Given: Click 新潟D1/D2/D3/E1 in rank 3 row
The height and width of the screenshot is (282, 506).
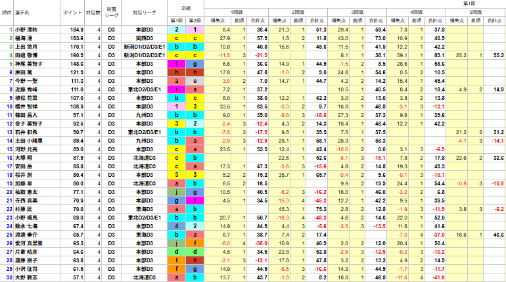Looking at the screenshot, I should coord(145,47).
